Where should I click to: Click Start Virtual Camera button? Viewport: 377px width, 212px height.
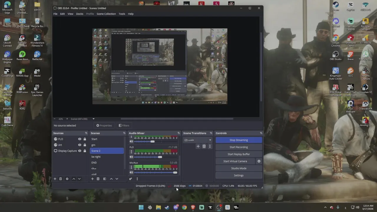tap(235, 161)
